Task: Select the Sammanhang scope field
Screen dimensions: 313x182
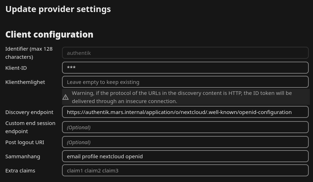Action: (x=185, y=156)
